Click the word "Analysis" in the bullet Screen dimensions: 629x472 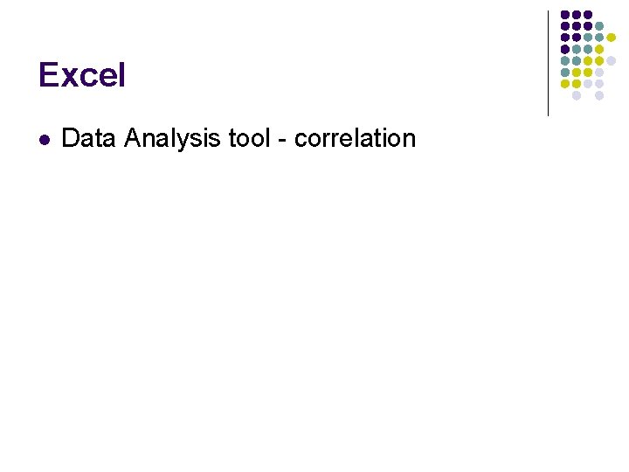(172, 139)
